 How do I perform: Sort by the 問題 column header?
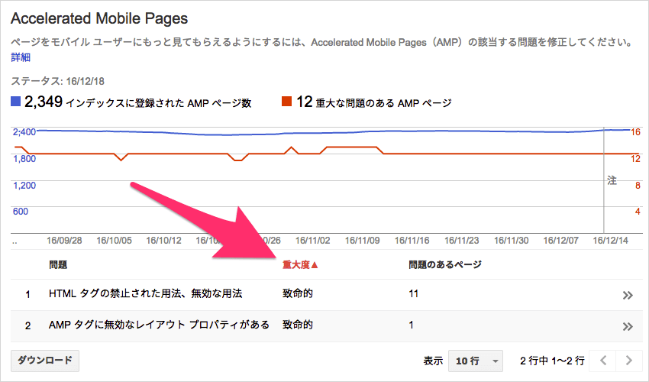[x=58, y=265]
